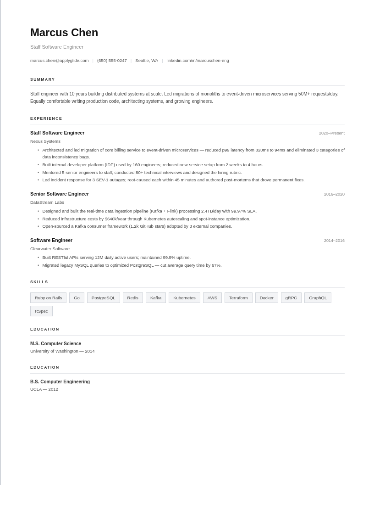The width and height of the screenshot is (374, 505).
Task: Click the Seattle, WA location text
Action: (147, 61)
